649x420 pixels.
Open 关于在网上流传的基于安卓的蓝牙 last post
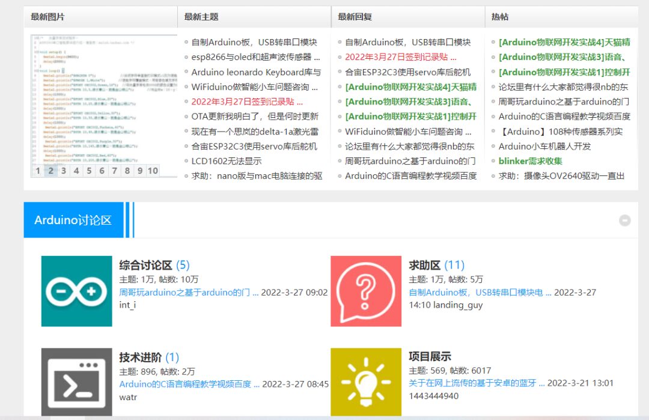pos(477,383)
